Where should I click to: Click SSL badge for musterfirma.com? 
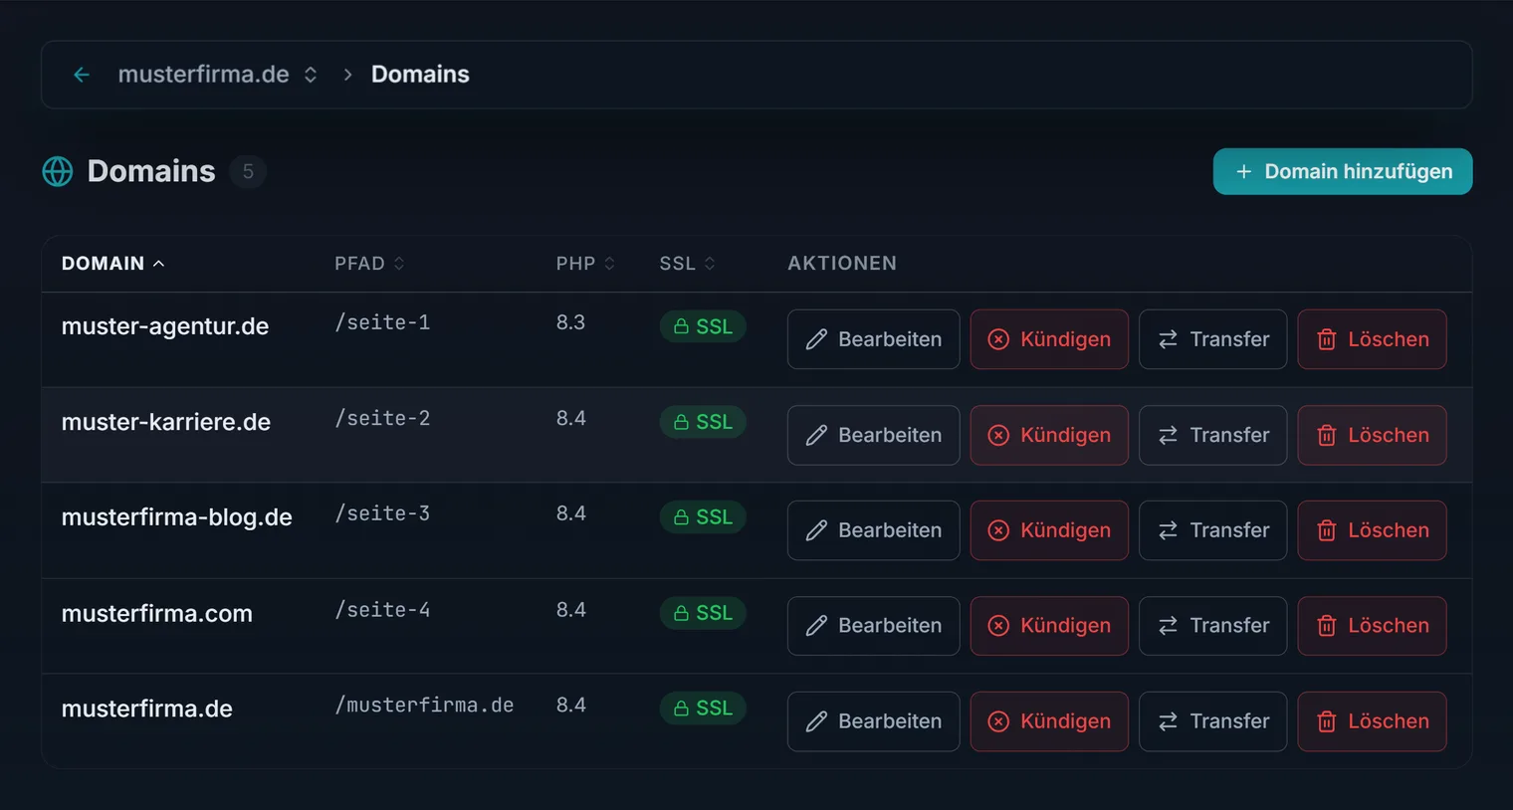click(x=703, y=613)
